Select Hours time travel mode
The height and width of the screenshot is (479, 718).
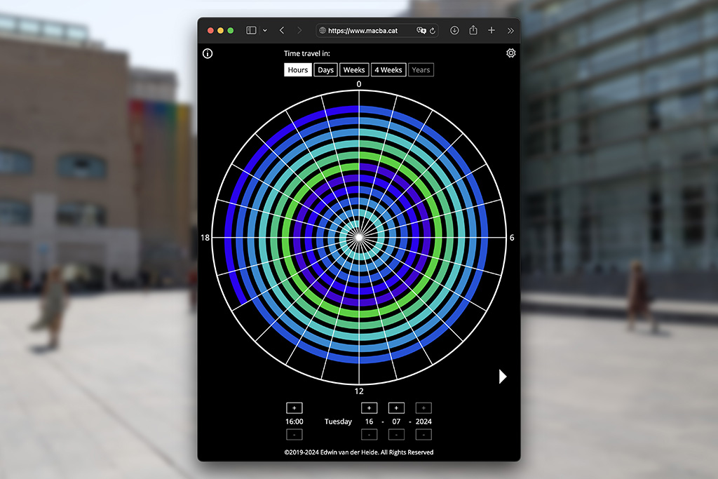tap(297, 69)
